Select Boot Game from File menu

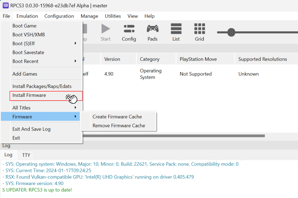pyautogui.click(x=46, y=26)
